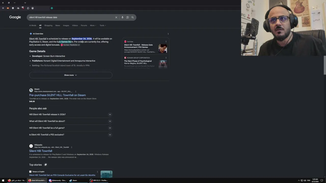Open search by image (Lens) icon
The image size is (326, 183).
127,17
